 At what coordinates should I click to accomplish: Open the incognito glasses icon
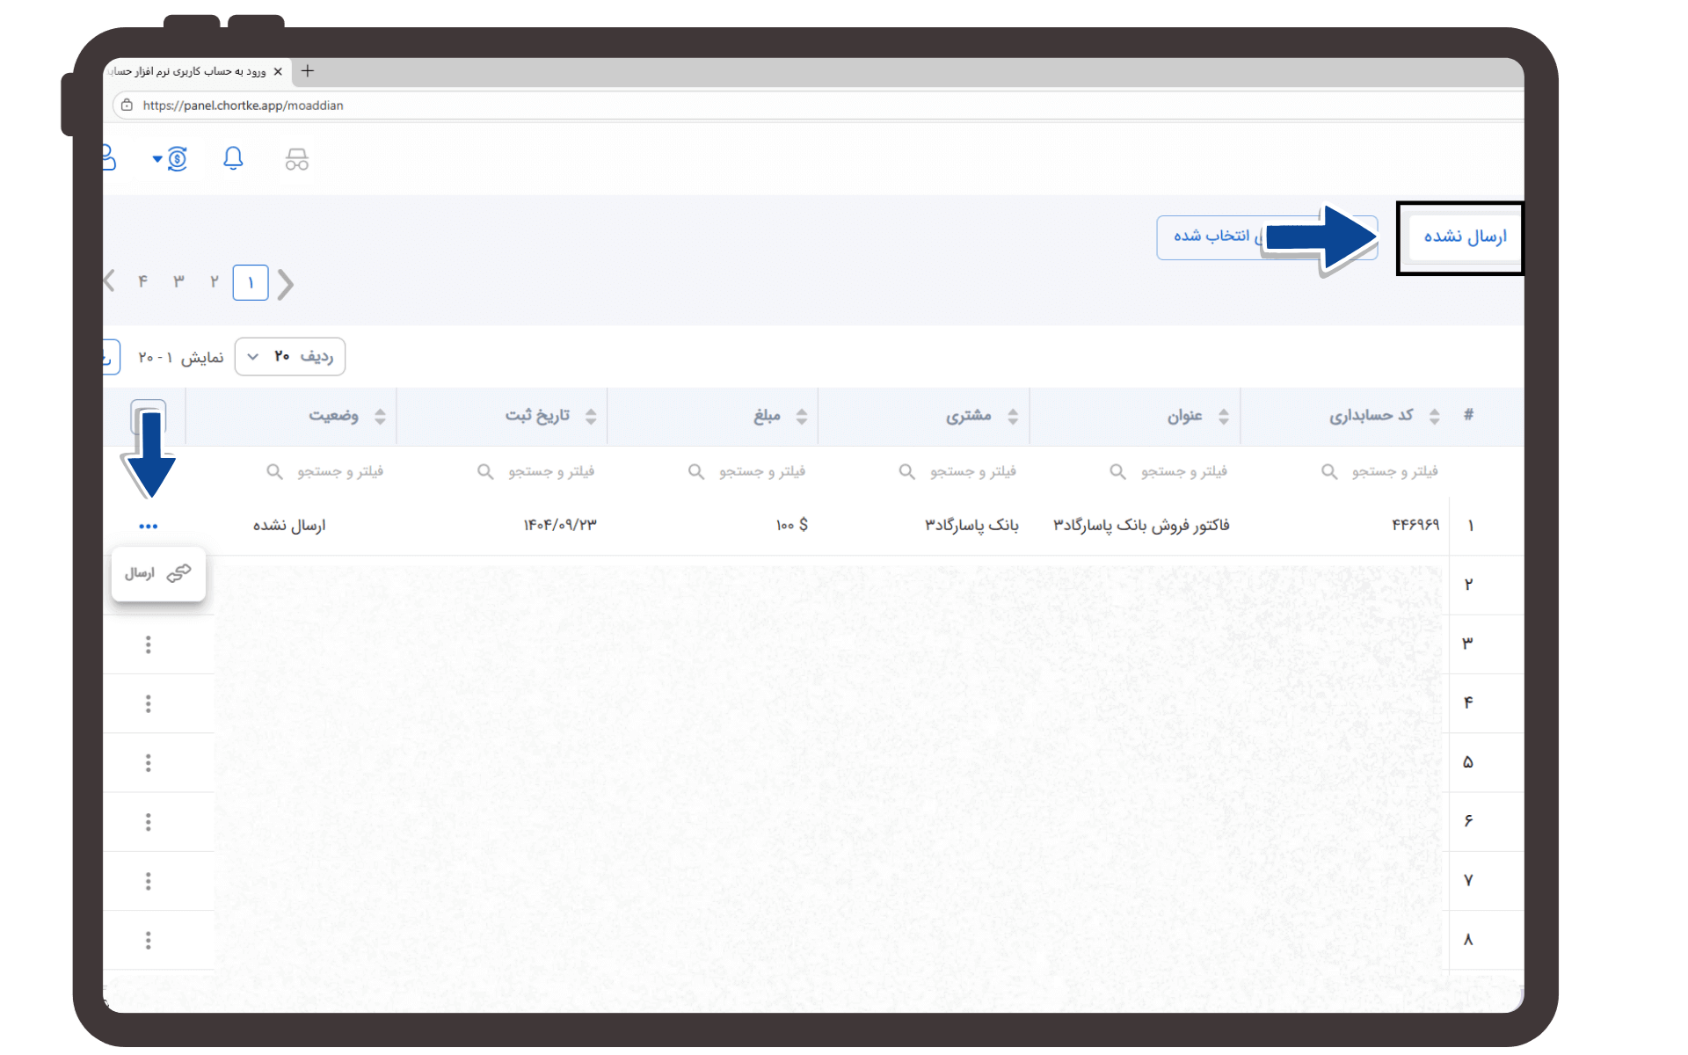pos(297,159)
